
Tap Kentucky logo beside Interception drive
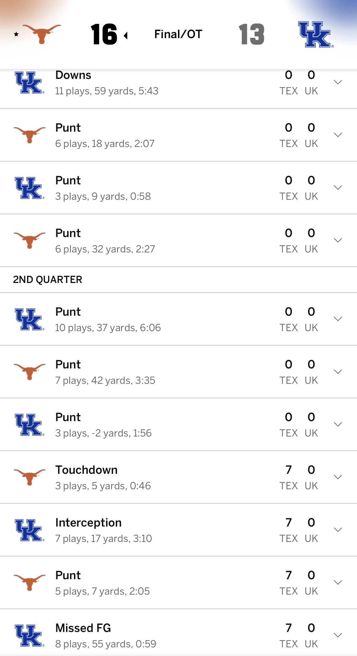(x=29, y=530)
